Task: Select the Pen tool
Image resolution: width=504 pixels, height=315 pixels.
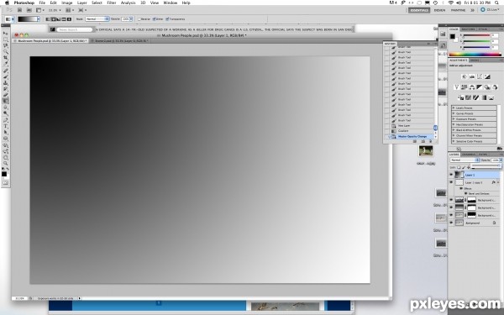Action: (x=5, y=120)
